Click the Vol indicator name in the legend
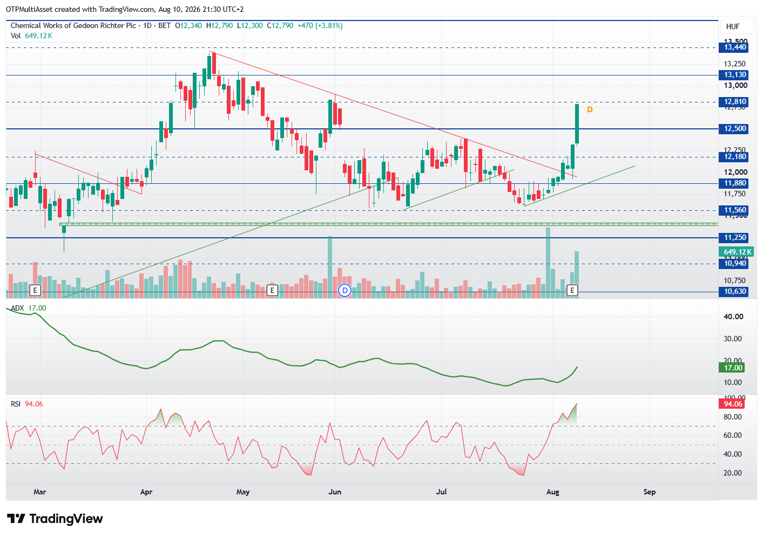Screen dimensions: 763x537 click(x=16, y=36)
